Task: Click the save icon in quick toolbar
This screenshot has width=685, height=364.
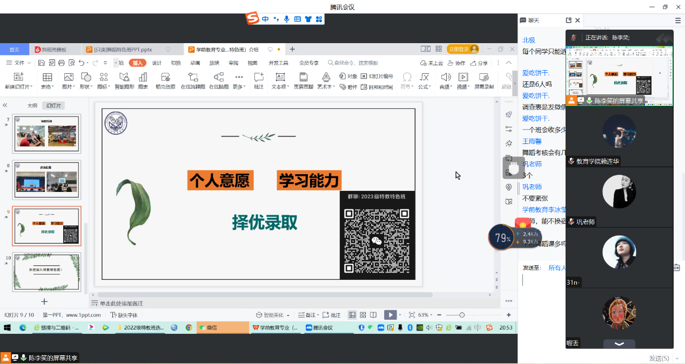Action: (42, 63)
